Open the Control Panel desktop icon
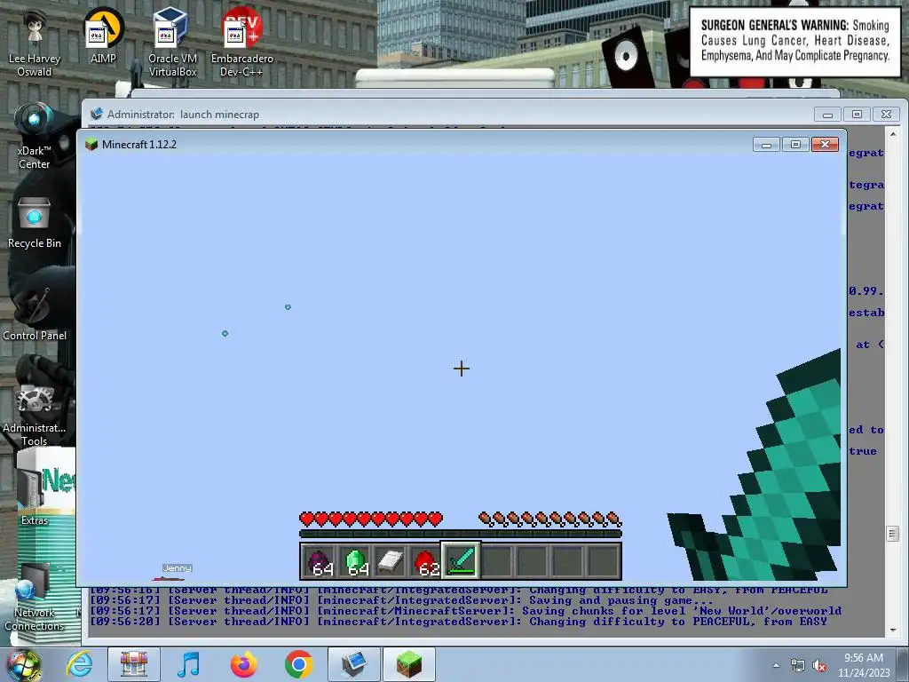Screen dimensions: 909x682 tap(35, 315)
